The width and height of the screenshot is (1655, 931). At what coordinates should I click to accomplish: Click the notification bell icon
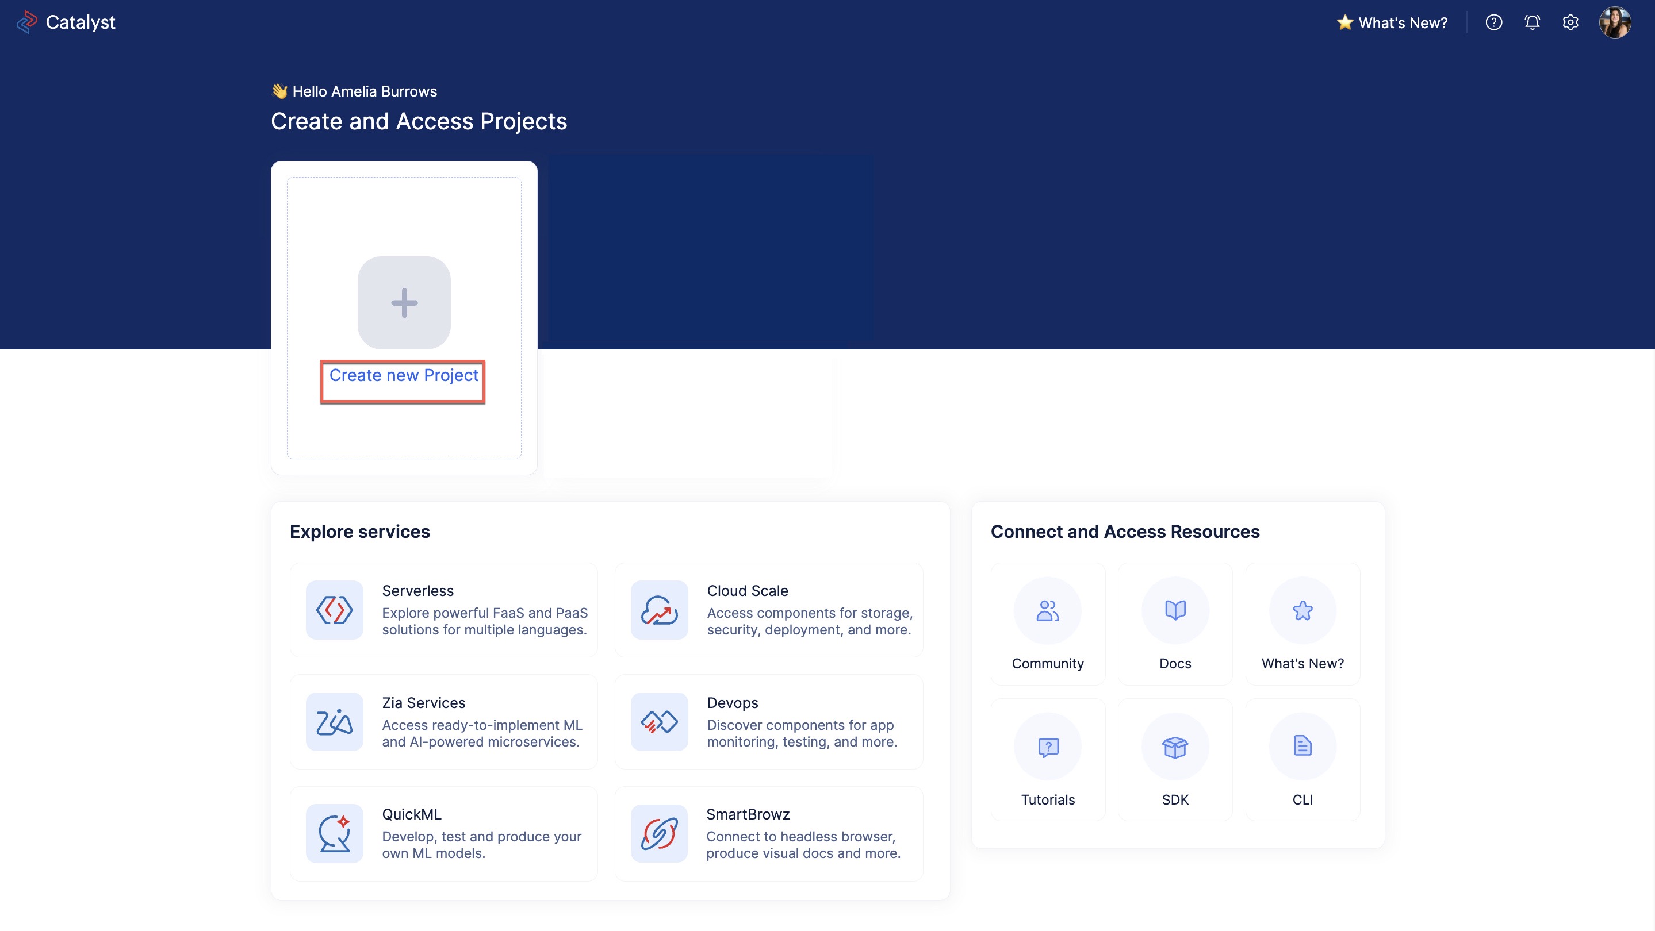coord(1533,23)
